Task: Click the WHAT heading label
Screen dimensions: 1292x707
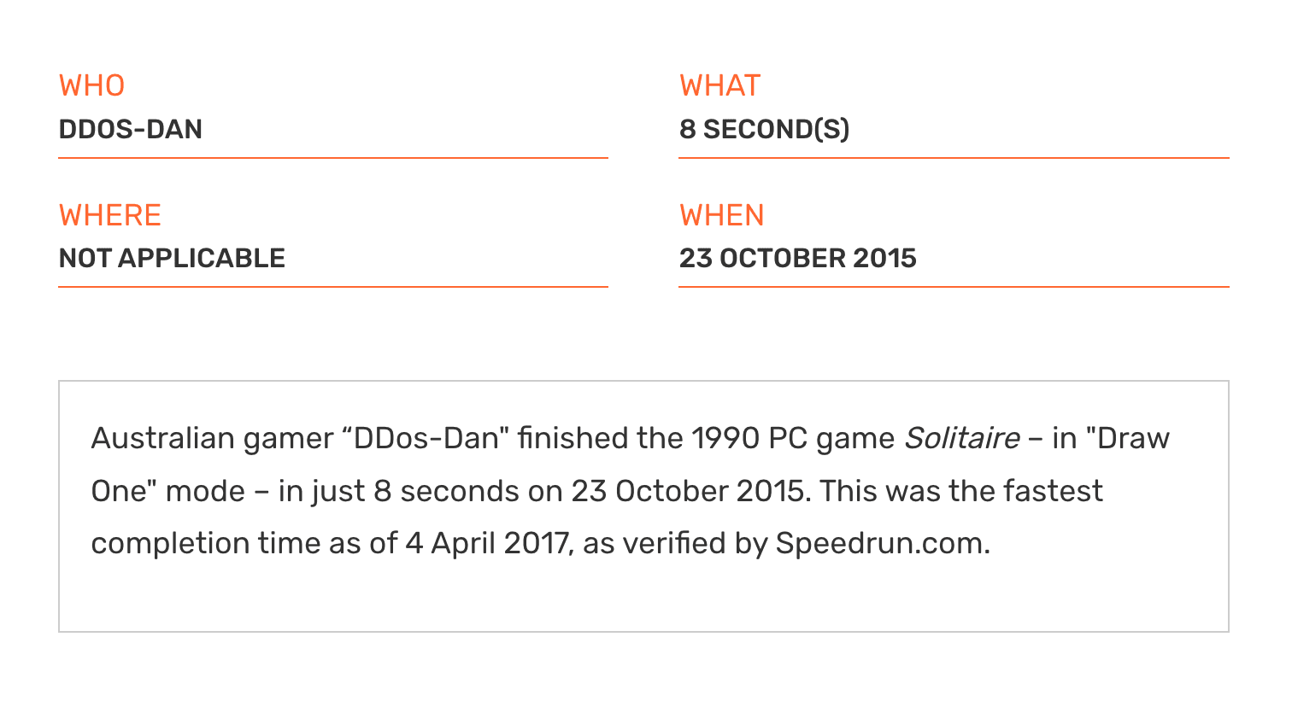Action: (x=719, y=85)
